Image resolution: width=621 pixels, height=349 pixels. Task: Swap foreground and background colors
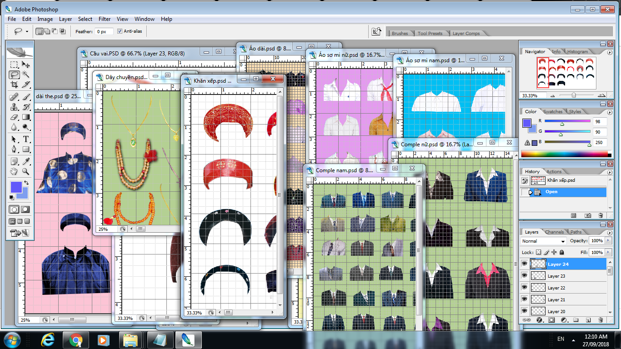coord(26,183)
